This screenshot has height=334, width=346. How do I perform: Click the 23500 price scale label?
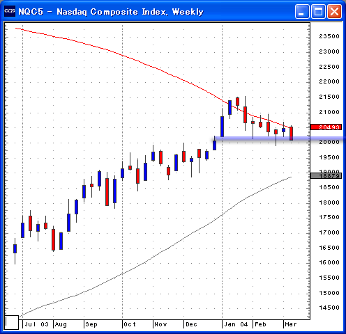pyautogui.click(x=329, y=36)
